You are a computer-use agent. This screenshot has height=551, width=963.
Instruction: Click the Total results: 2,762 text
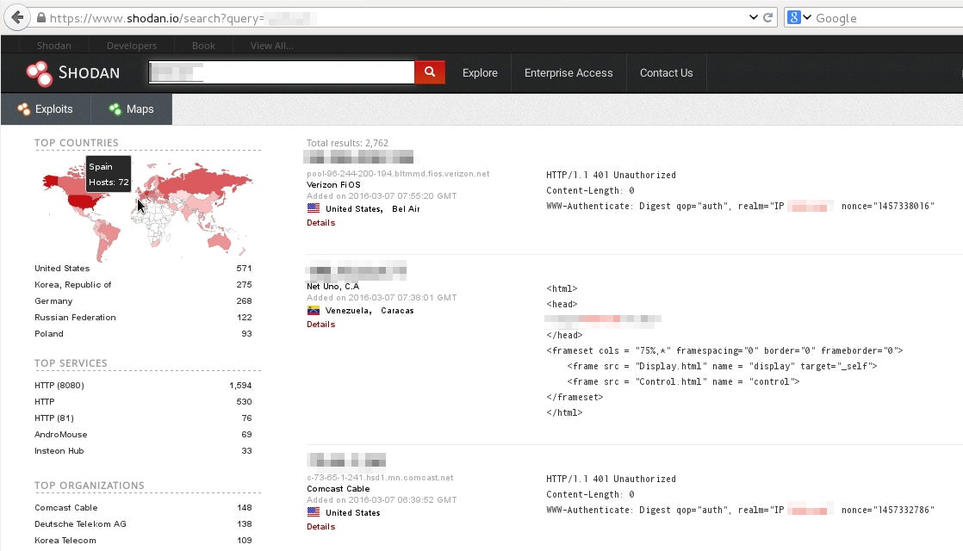coord(347,143)
